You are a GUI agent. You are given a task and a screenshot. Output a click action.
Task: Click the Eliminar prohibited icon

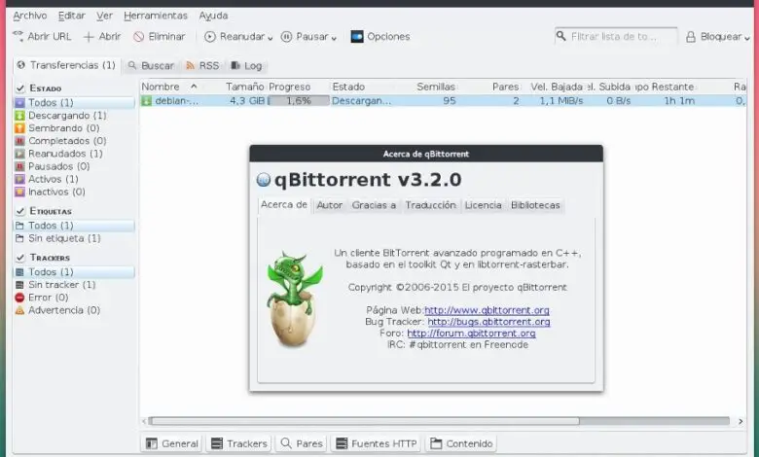pos(138,37)
